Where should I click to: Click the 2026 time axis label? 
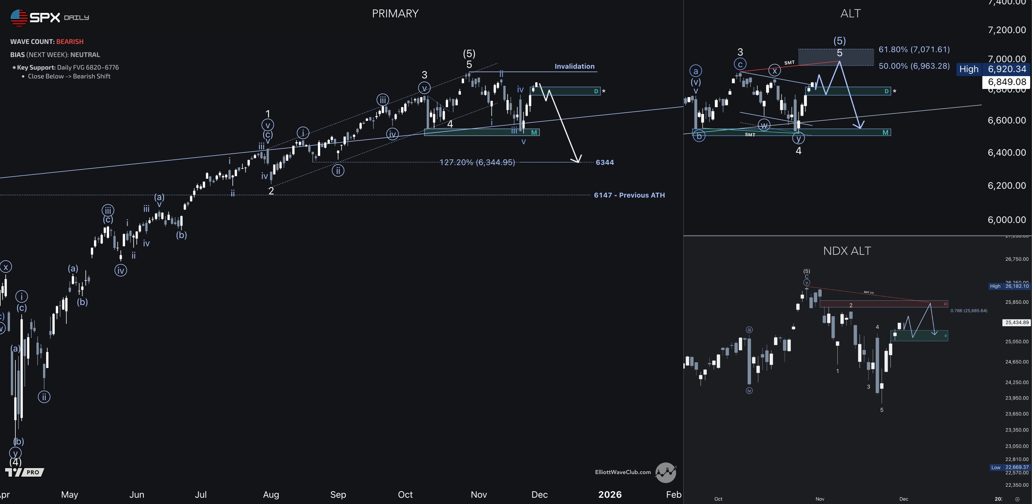point(610,495)
